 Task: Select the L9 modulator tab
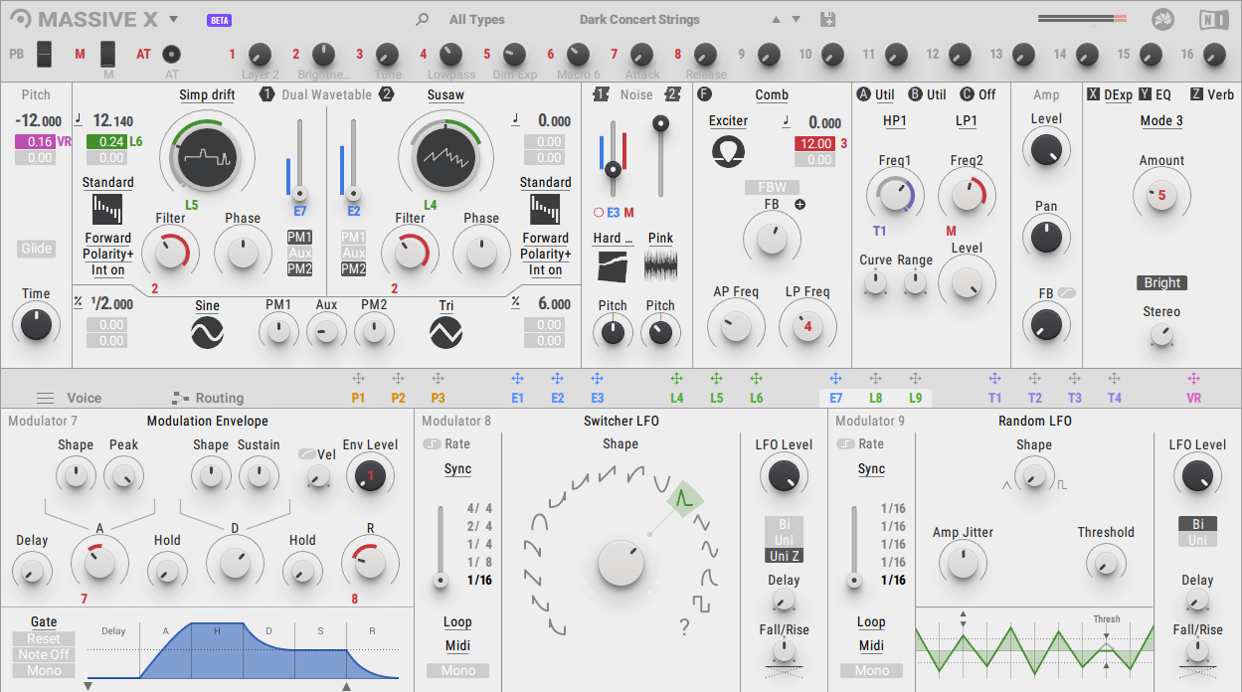(915, 398)
